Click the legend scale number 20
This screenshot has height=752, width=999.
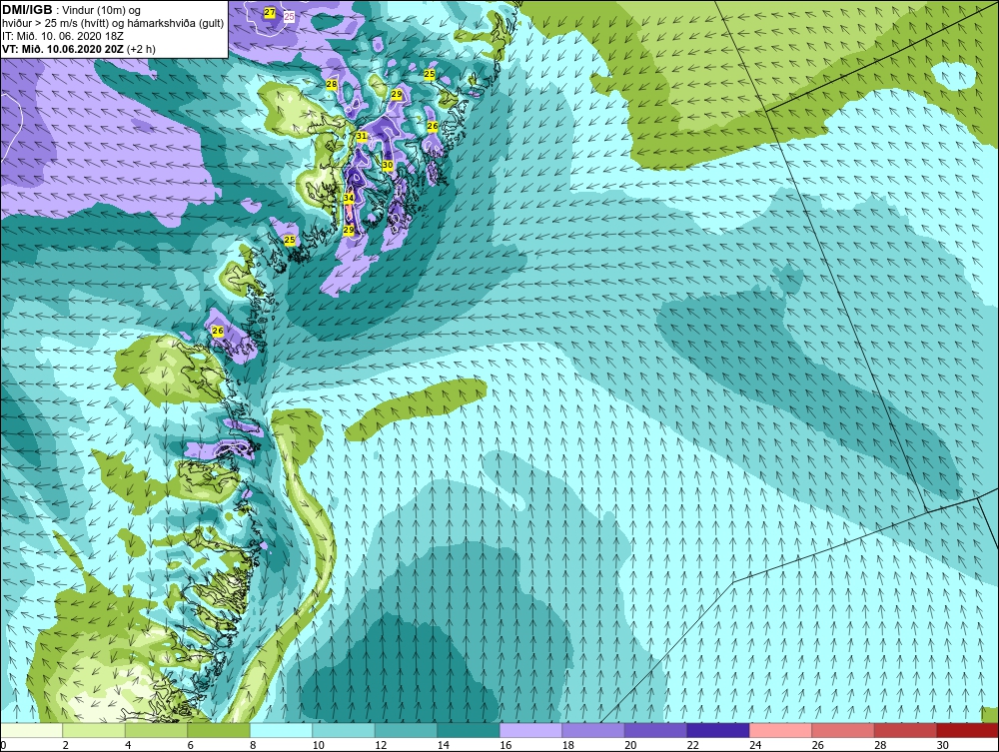(630, 745)
